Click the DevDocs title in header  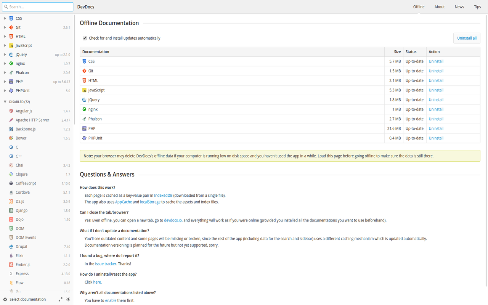(86, 7)
